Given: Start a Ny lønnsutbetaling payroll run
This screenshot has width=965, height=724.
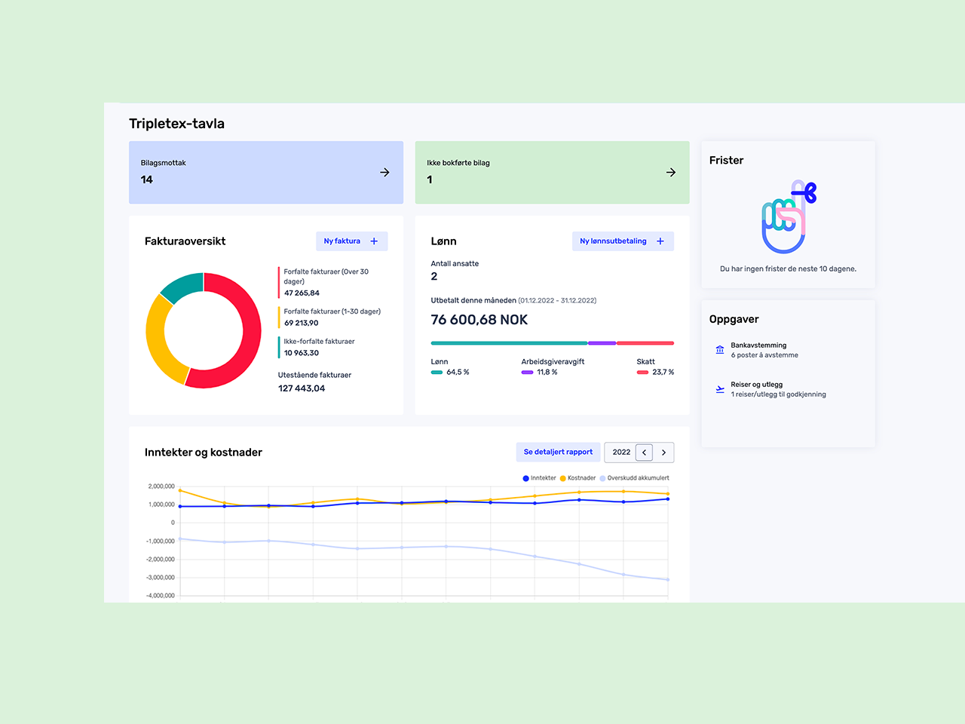Looking at the screenshot, I should click(x=623, y=241).
